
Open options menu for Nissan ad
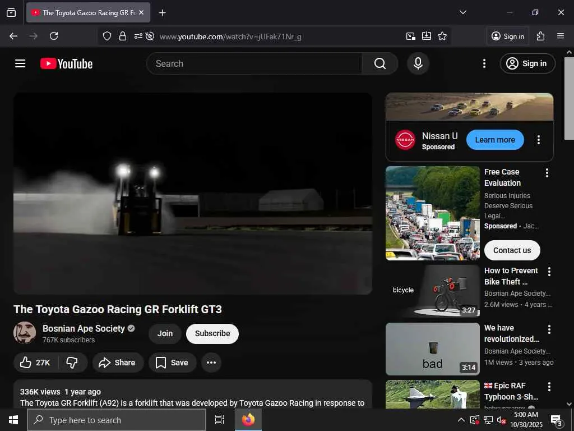pyautogui.click(x=539, y=140)
